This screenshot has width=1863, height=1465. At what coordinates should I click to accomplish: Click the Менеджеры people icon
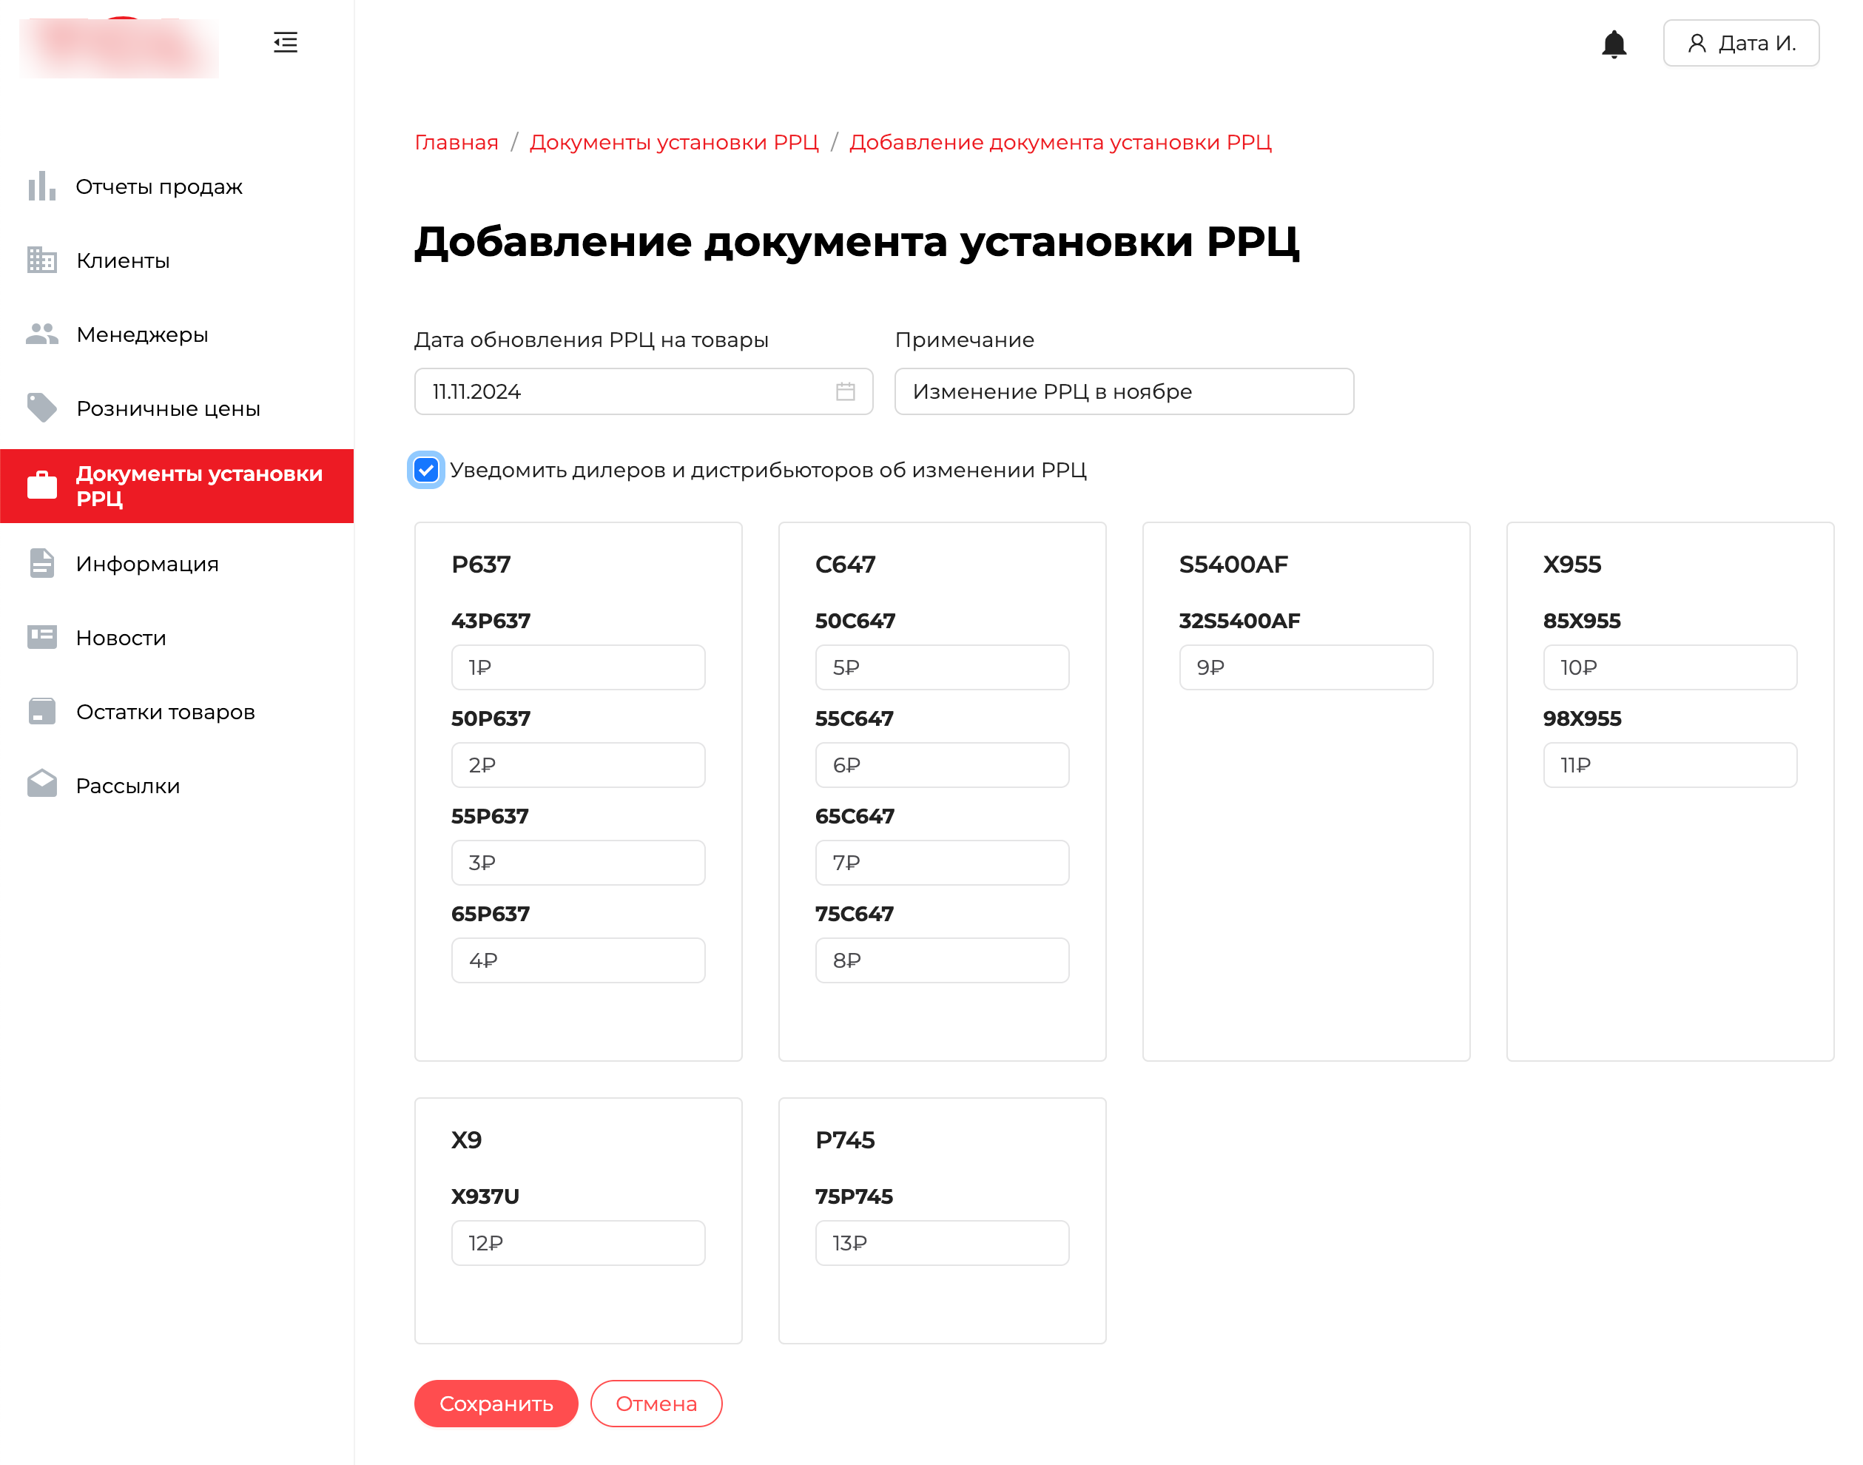click(x=41, y=334)
